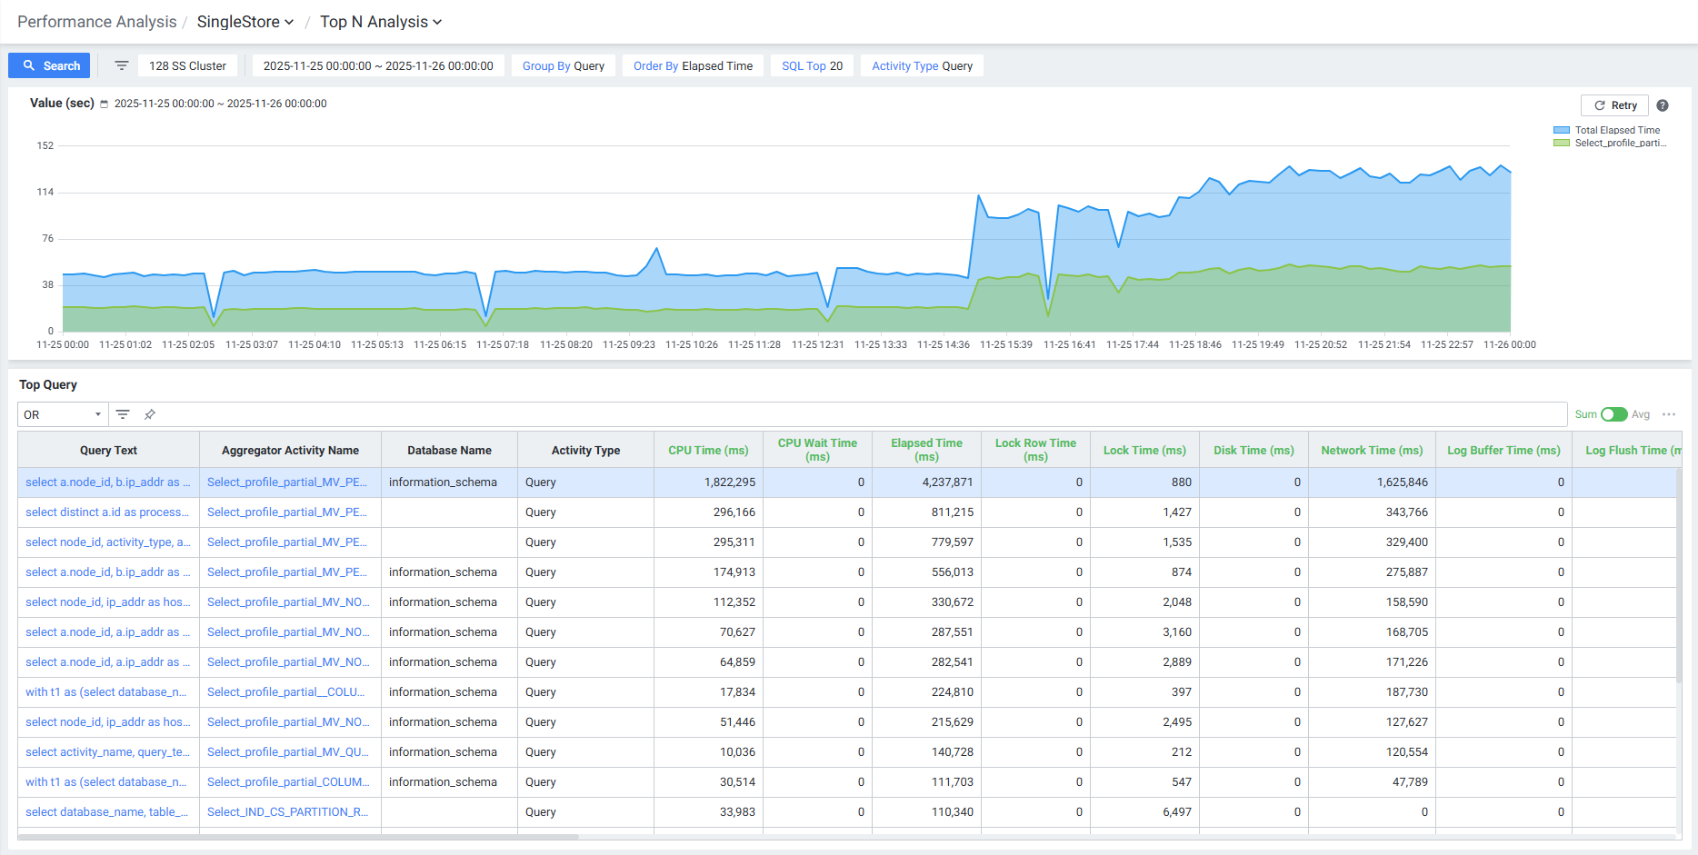
Task: Click the help question mark icon
Action: (1663, 105)
